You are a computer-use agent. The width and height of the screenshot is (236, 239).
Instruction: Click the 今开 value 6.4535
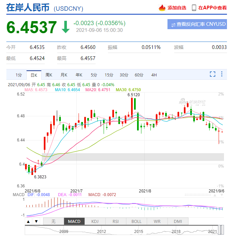[37, 47]
